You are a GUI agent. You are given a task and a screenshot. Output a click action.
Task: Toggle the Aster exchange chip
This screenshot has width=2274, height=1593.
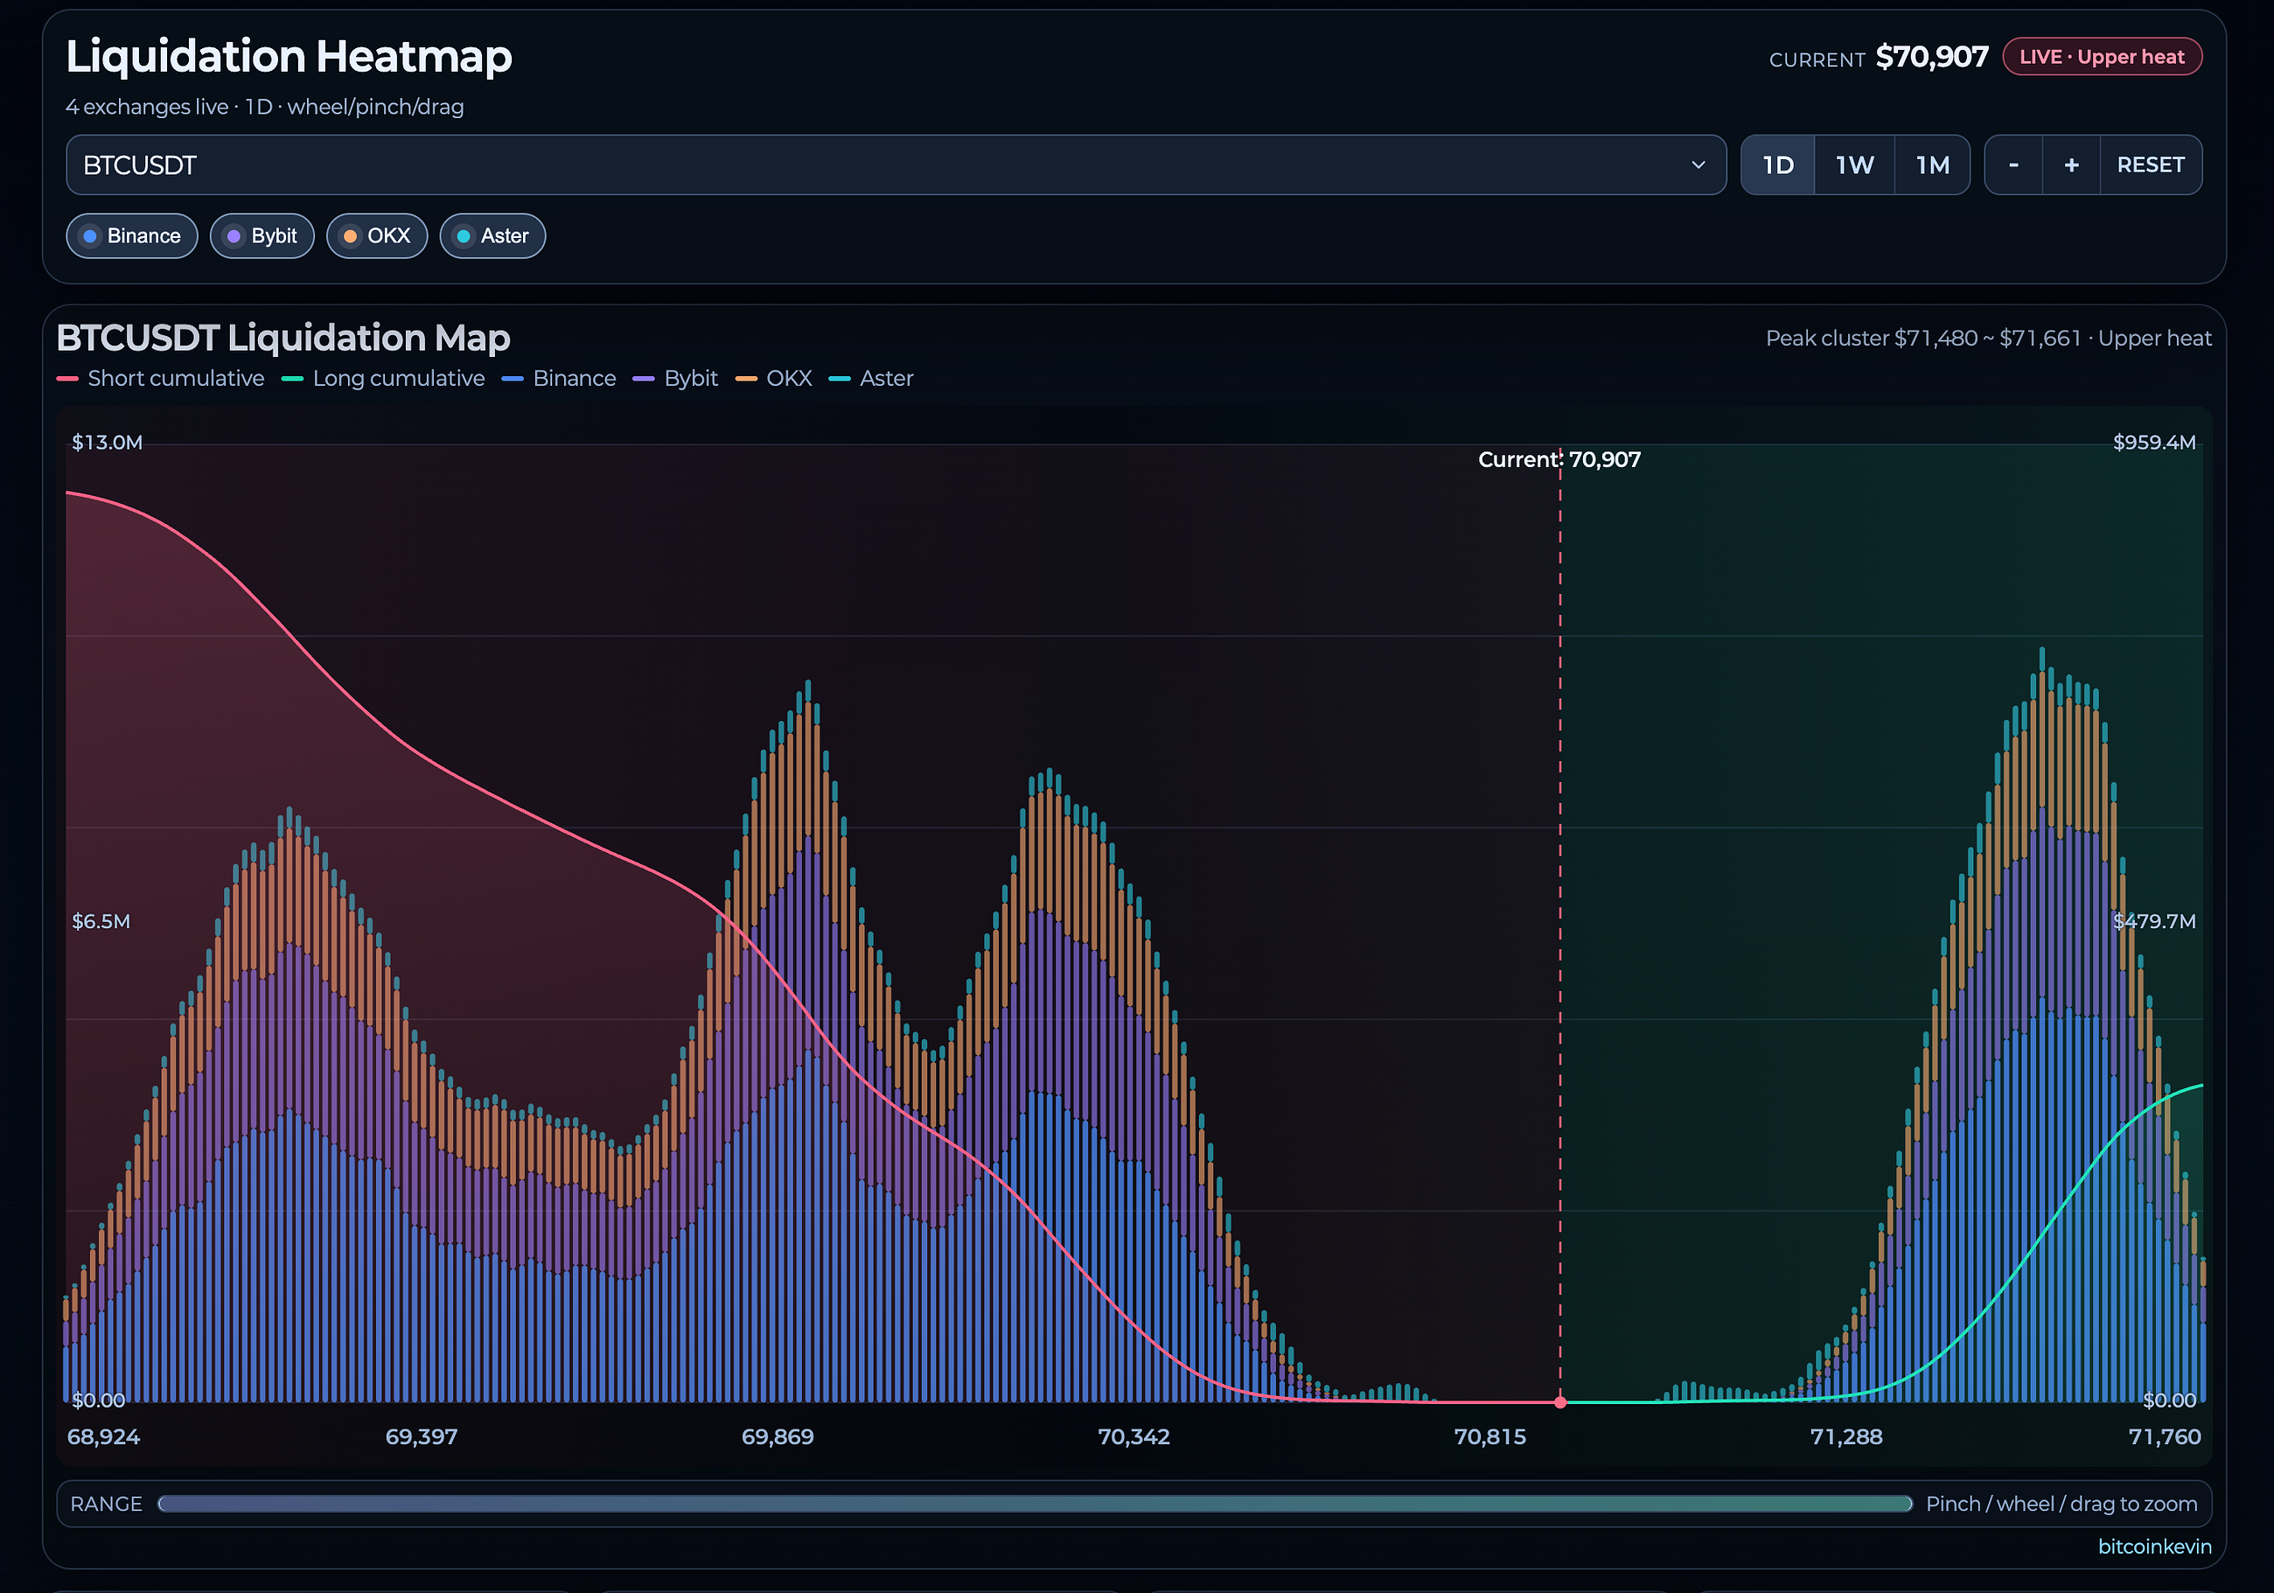point(492,236)
